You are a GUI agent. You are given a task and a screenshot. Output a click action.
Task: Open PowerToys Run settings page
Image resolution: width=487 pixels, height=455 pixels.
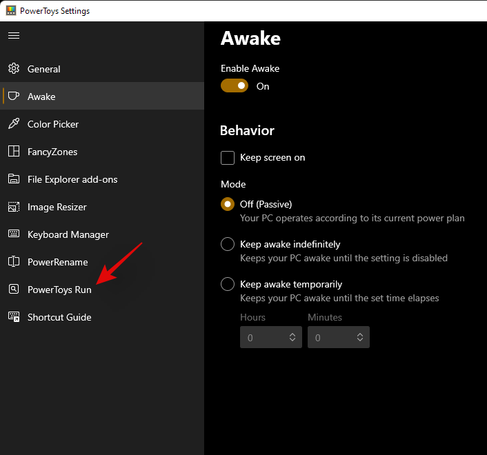pyautogui.click(x=59, y=290)
